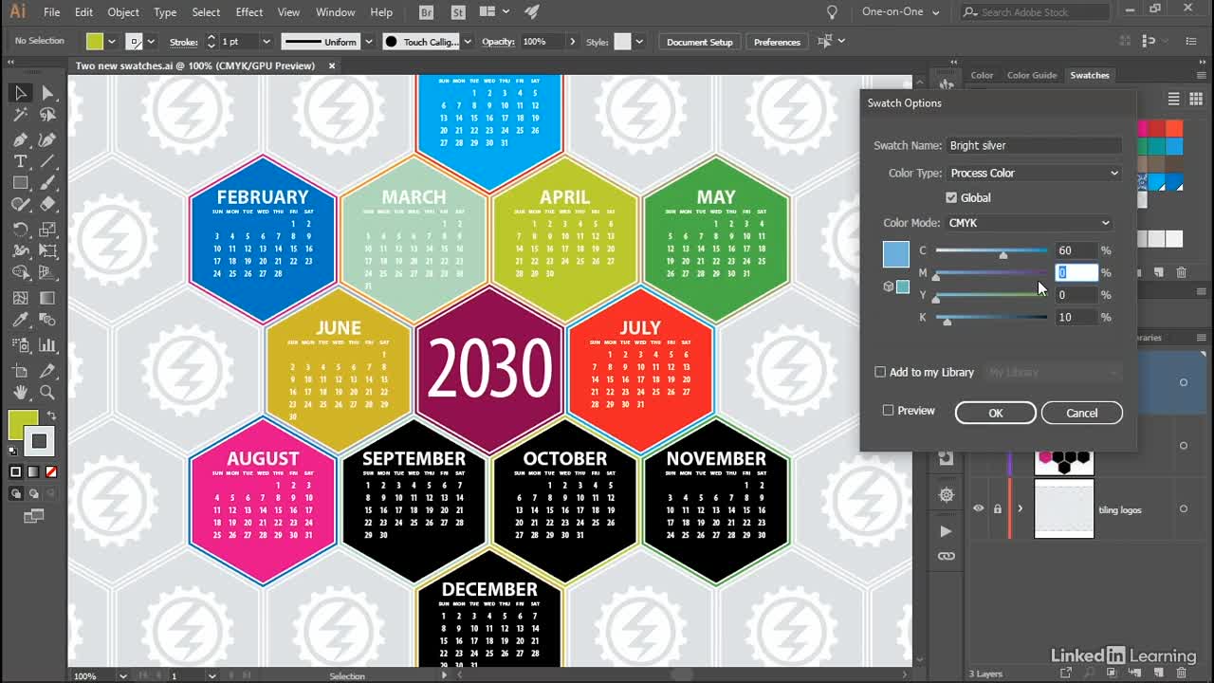
Task: Click the fill color swatch in toolbox
Action: (23, 424)
